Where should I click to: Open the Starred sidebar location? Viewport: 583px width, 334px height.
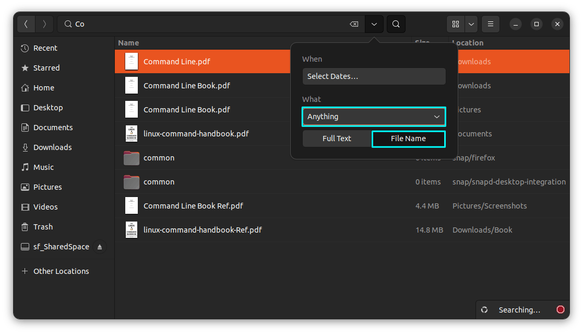point(46,68)
